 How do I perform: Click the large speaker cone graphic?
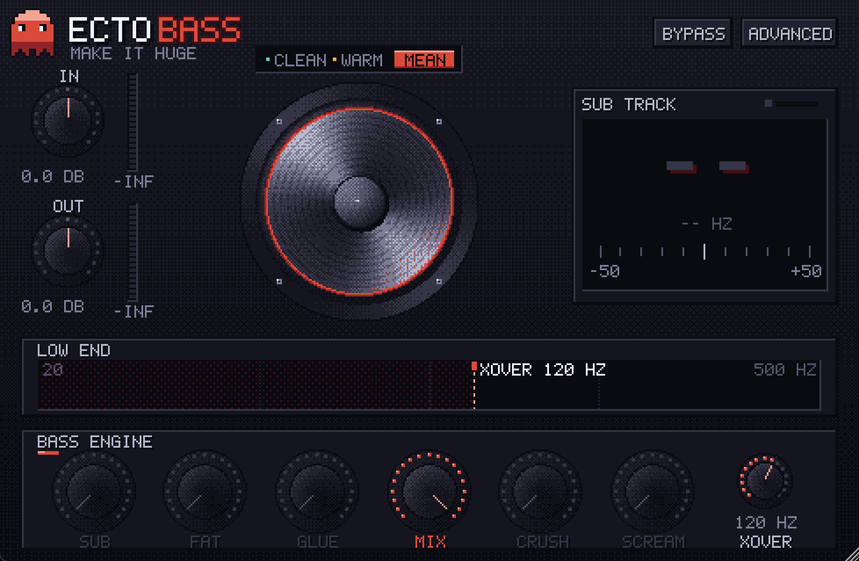tap(359, 201)
